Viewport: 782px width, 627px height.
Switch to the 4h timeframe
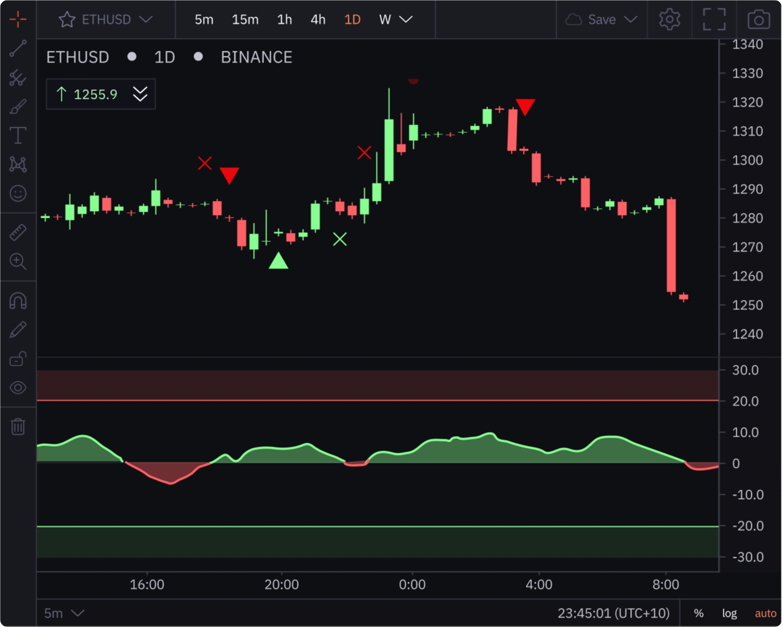[318, 20]
